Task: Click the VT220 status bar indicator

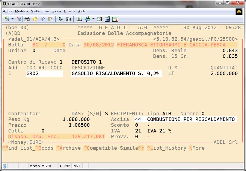Action: click(x=46, y=166)
